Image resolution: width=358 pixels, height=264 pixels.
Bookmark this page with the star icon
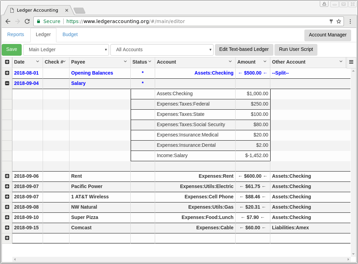339,21
